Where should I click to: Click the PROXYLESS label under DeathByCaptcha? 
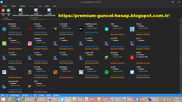89,35
